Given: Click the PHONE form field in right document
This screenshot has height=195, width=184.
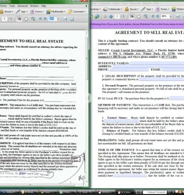Looking at the screenshot, I should 129,69.
